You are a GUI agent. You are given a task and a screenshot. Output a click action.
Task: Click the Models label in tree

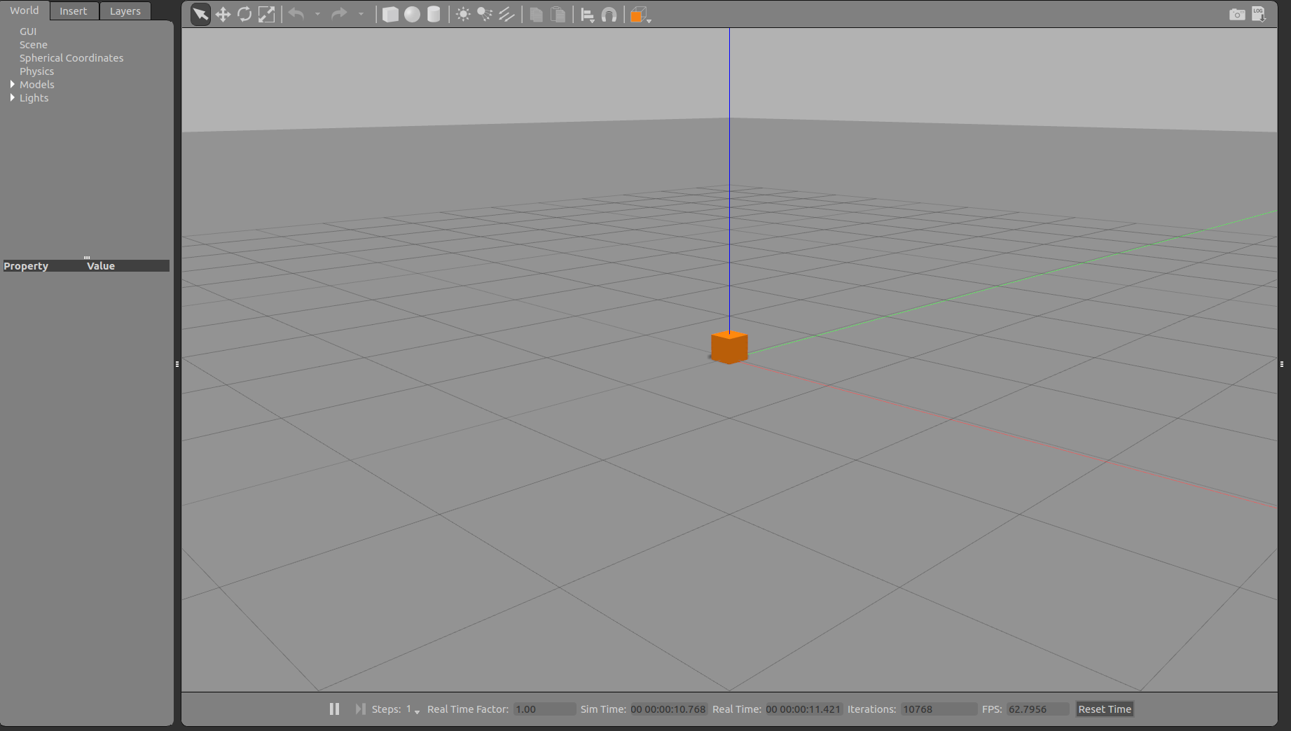(37, 85)
